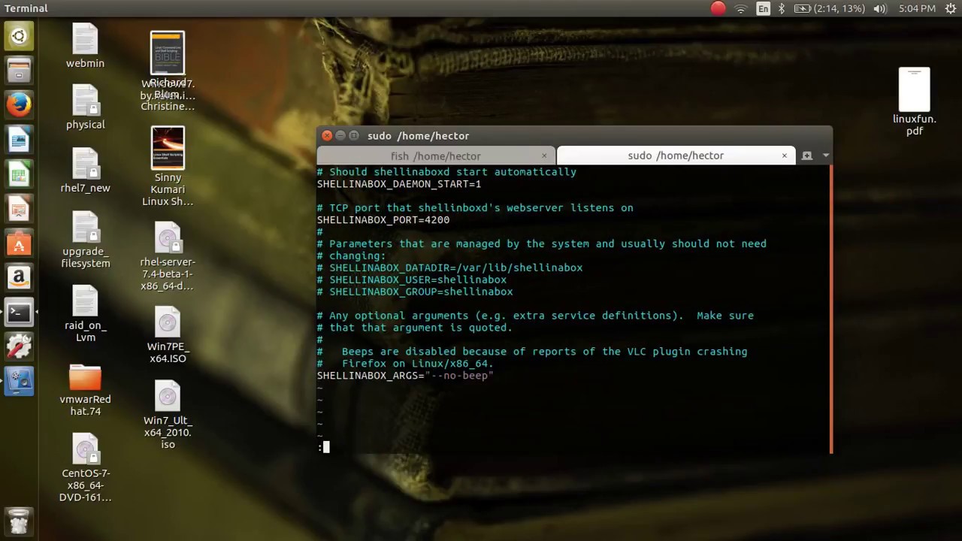Click the SHELLINABOX_USER=shellinabox line
The width and height of the screenshot is (962, 541).
pos(412,280)
